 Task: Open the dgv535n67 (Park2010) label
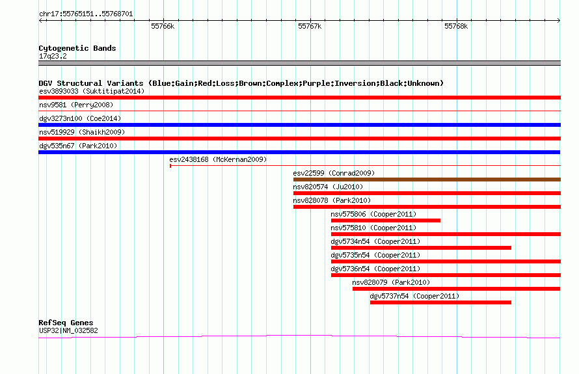tap(78, 146)
